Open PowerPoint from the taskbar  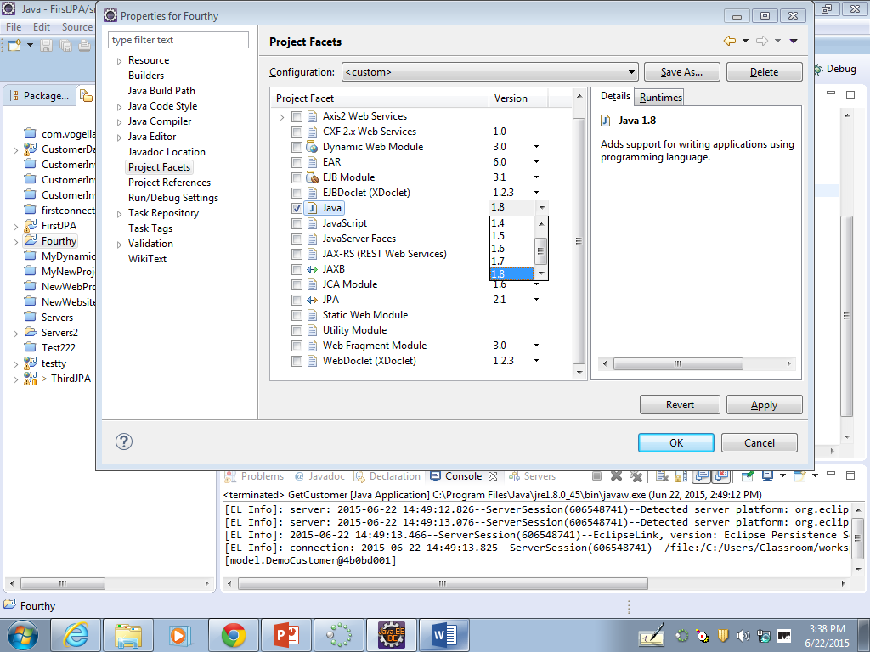[285, 634]
